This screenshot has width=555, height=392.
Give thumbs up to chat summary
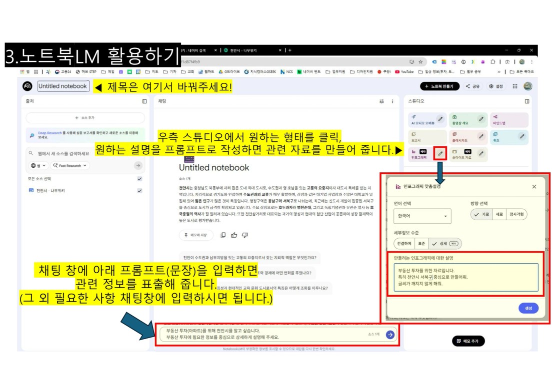point(234,235)
